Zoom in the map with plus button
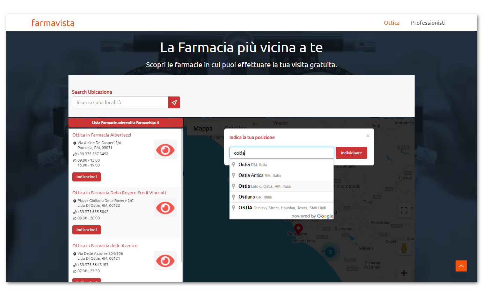Viewport: 489px width, 296px height. [404, 273]
